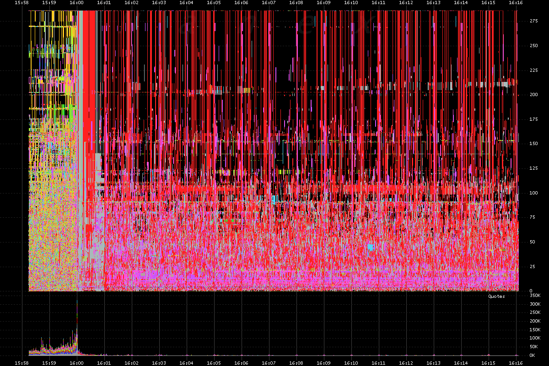Select 16:14 on the top time axis
This screenshot has height=366, width=549.
coord(461,3)
